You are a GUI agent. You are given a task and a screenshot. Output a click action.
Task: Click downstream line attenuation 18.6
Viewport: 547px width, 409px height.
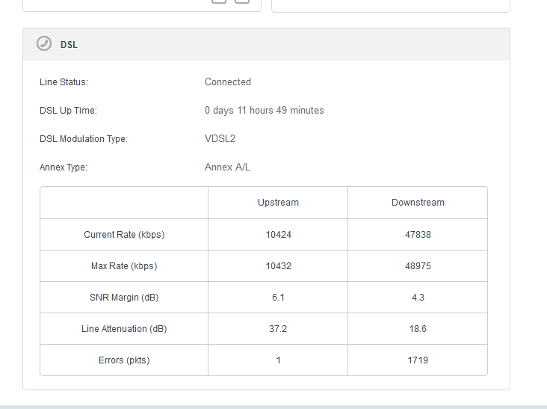tap(418, 329)
